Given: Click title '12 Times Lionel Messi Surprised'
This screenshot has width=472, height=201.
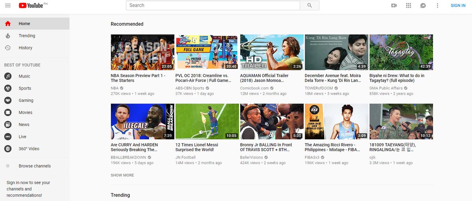Looking at the screenshot, I should click(197, 147).
